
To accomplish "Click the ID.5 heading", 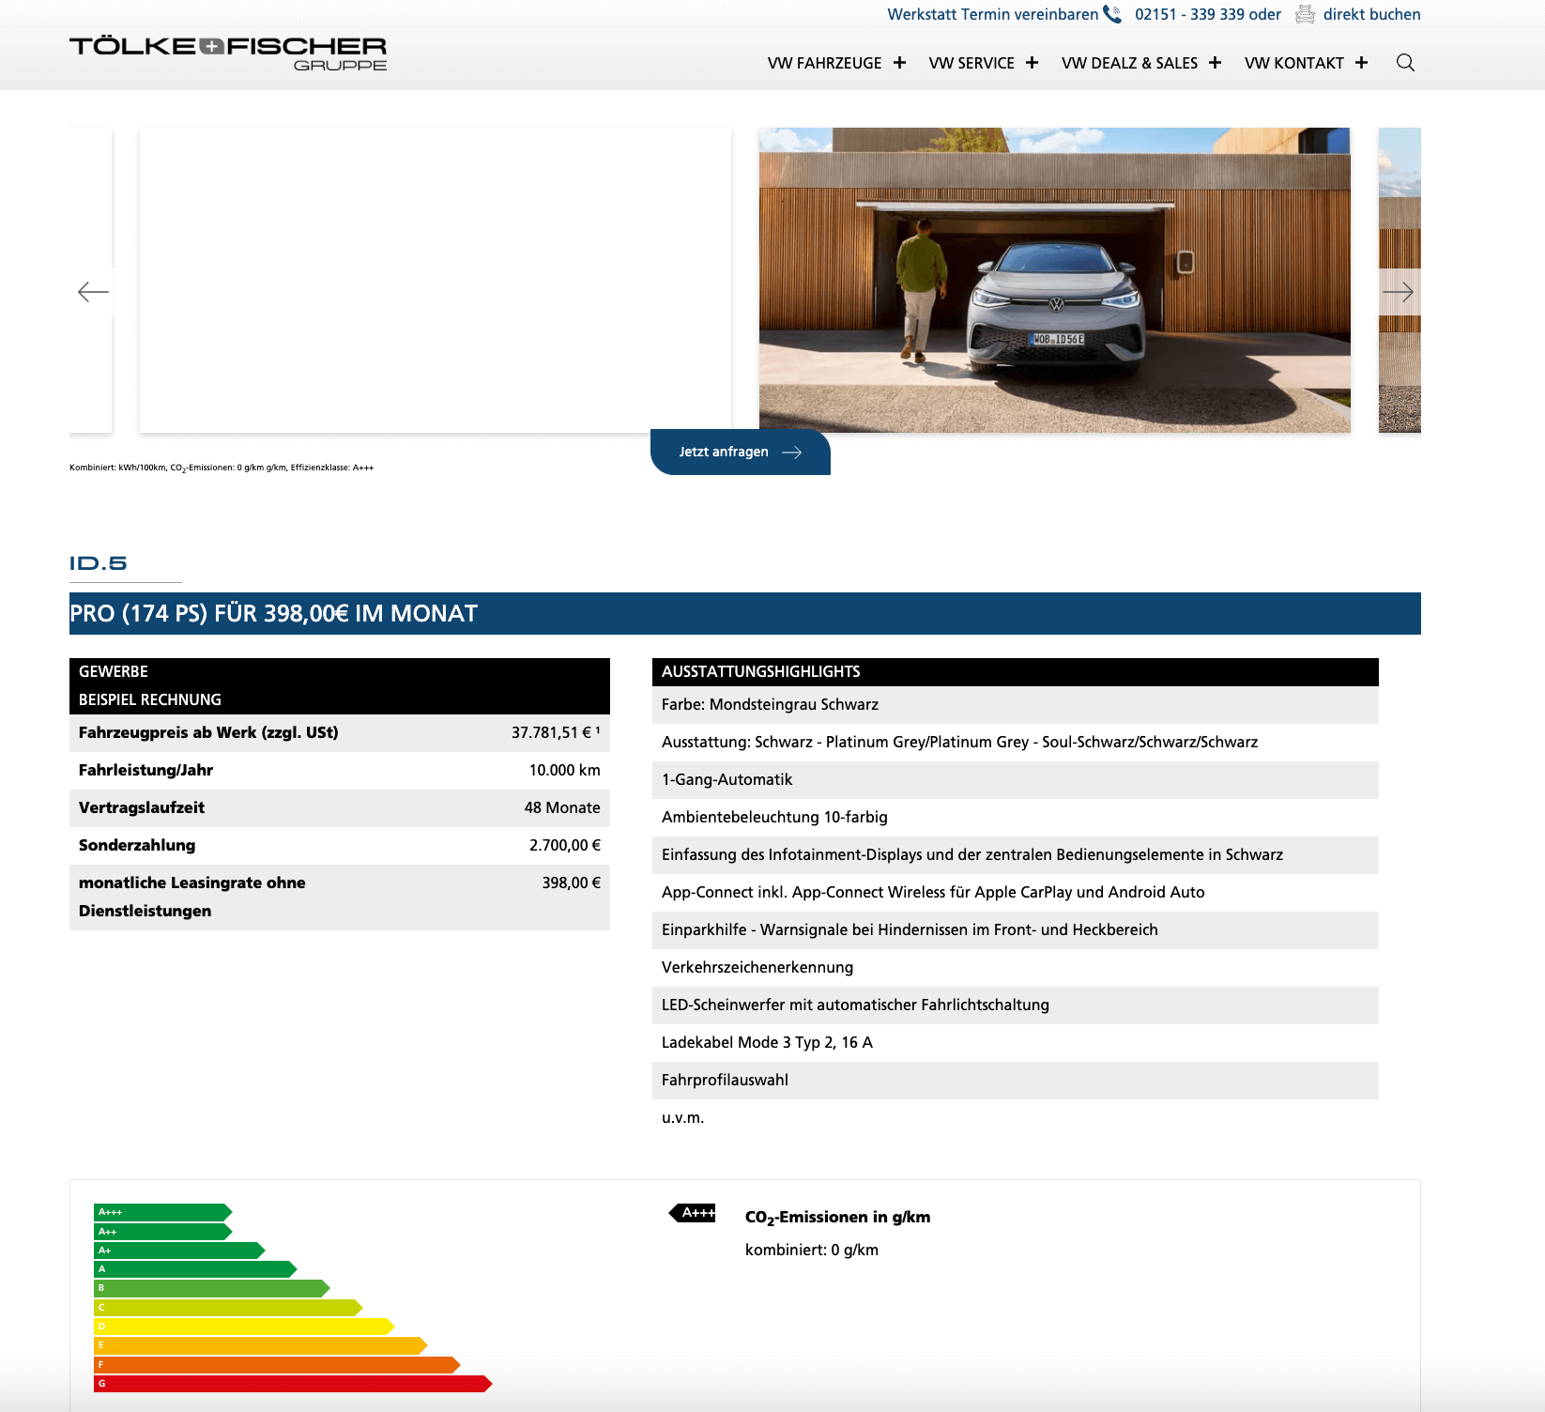I will (x=99, y=563).
